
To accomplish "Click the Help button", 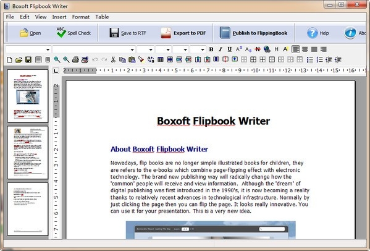I will pyautogui.click(x=317, y=33).
